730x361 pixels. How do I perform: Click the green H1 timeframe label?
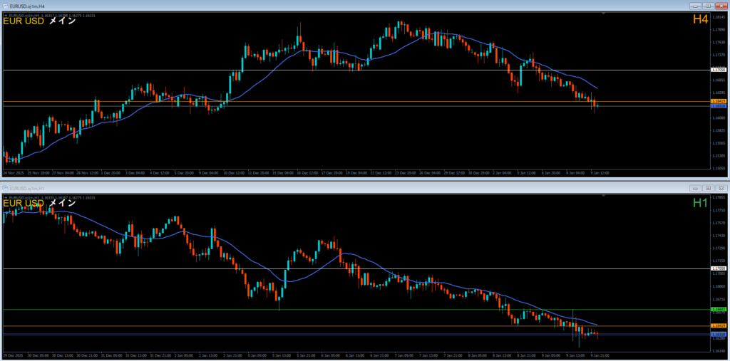click(x=700, y=203)
